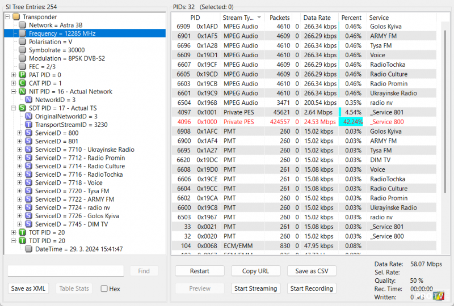Click the search text field left of Find
Image resolution: width=454 pixels, height=306 pixels.
pos(66,271)
